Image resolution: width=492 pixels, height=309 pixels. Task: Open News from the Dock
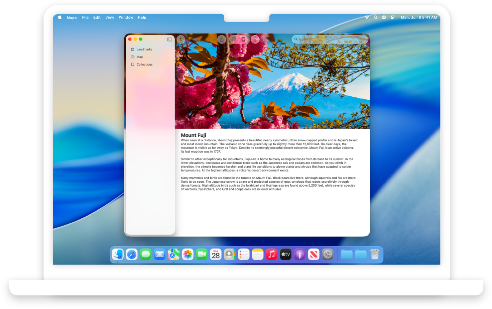click(313, 255)
